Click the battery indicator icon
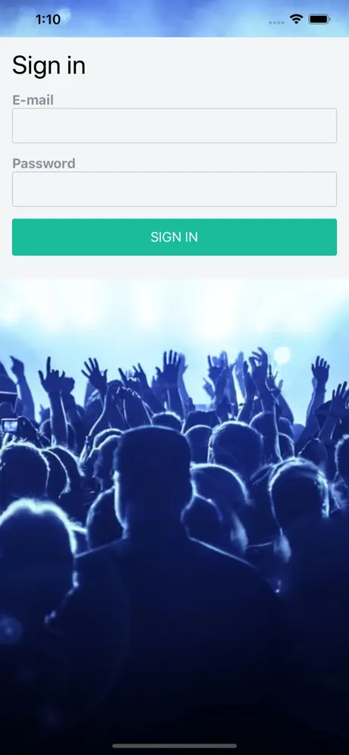349x755 pixels. (319, 20)
